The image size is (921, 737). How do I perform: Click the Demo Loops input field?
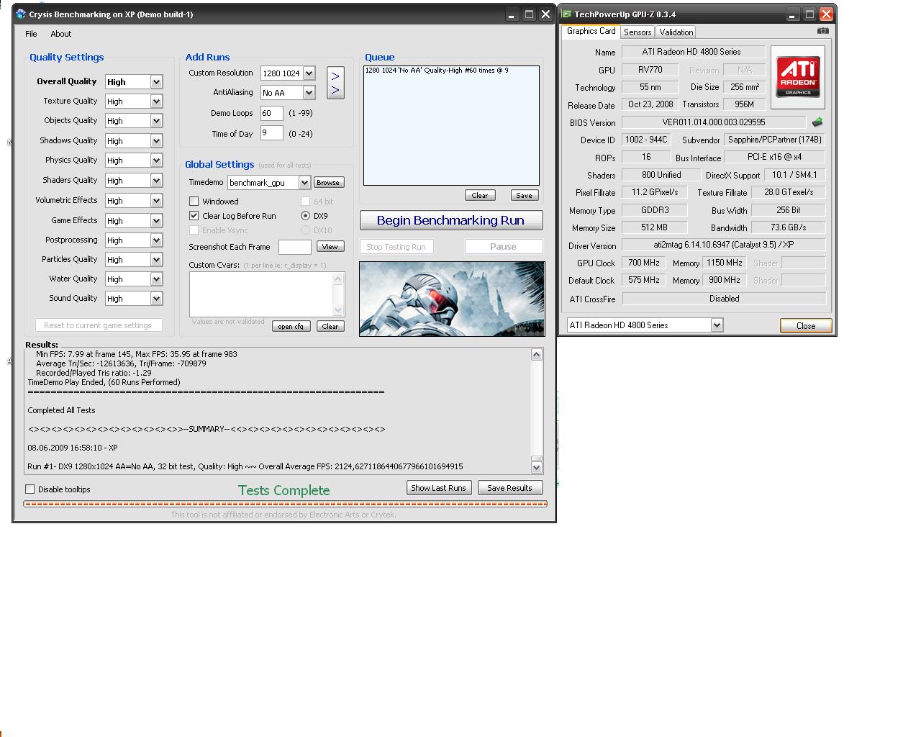(271, 113)
